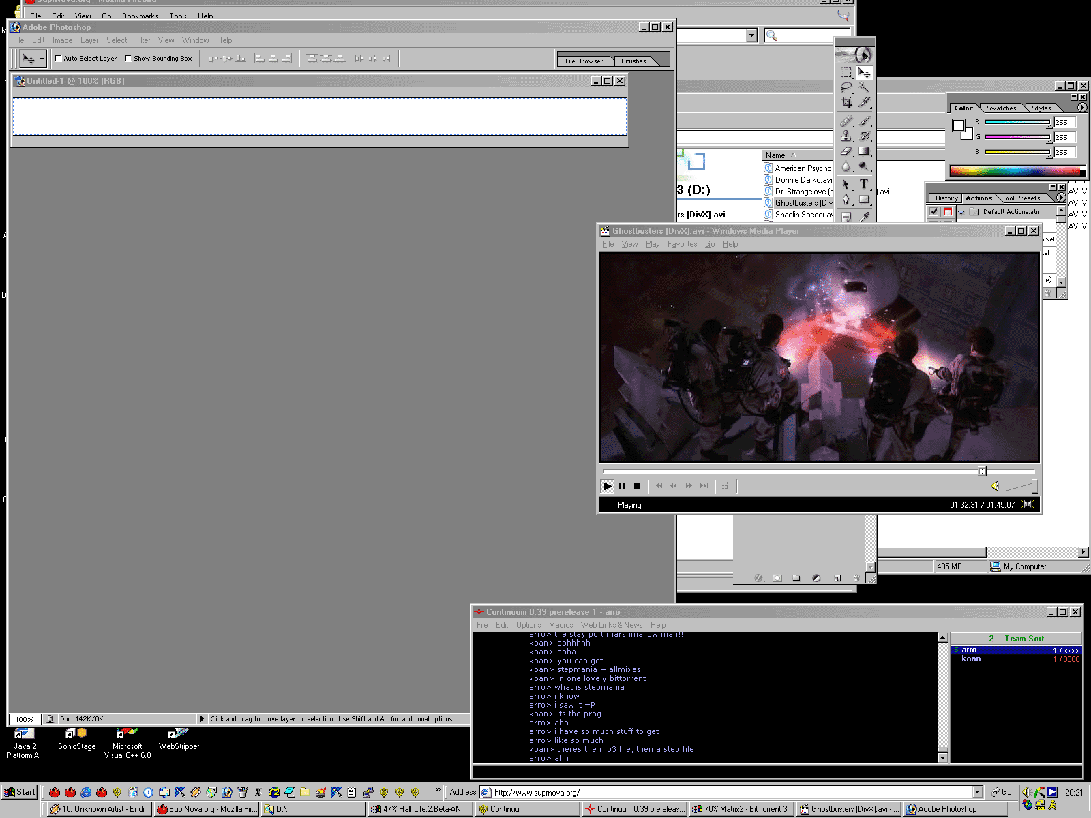Switch to the Swatches tab

(x=1001, y=108)
